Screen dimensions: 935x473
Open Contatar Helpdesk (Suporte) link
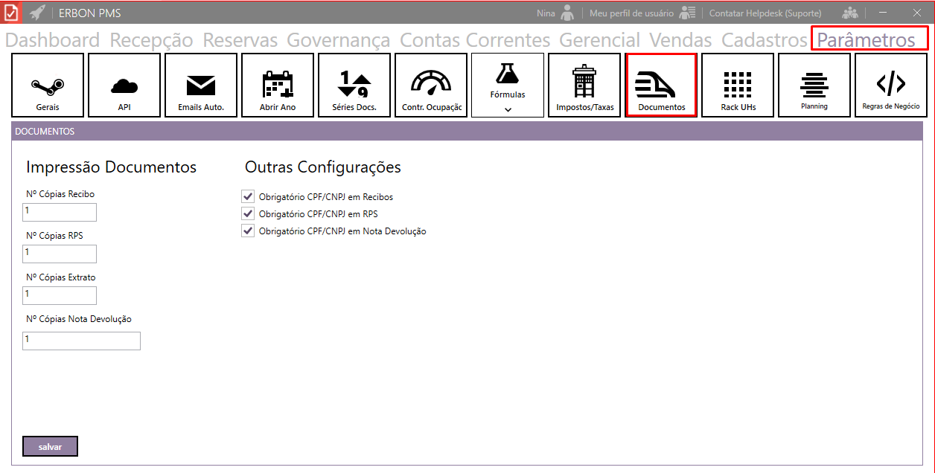pyautogui.click(x=765, y=13)
